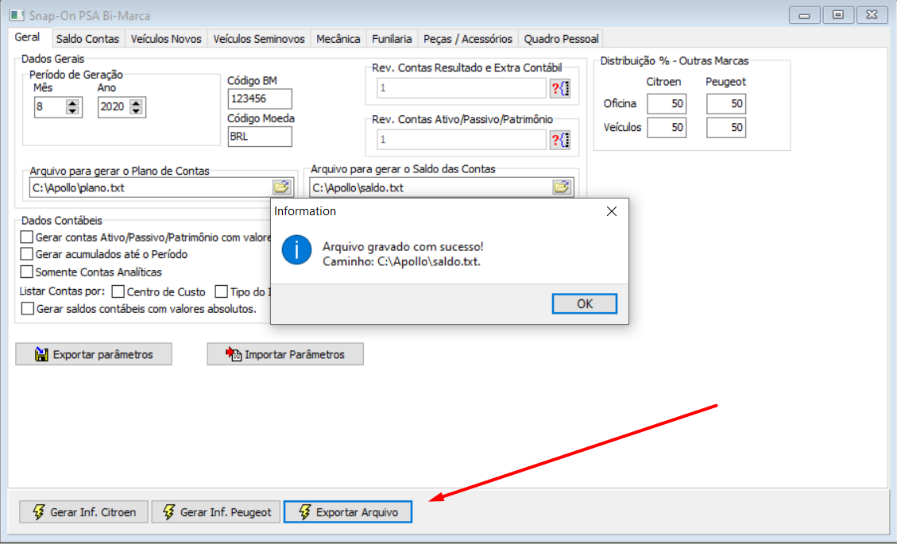Click Gerar Inf. Peugeot button
This screenshot has height=544, width=897.
tap(215, 512)
